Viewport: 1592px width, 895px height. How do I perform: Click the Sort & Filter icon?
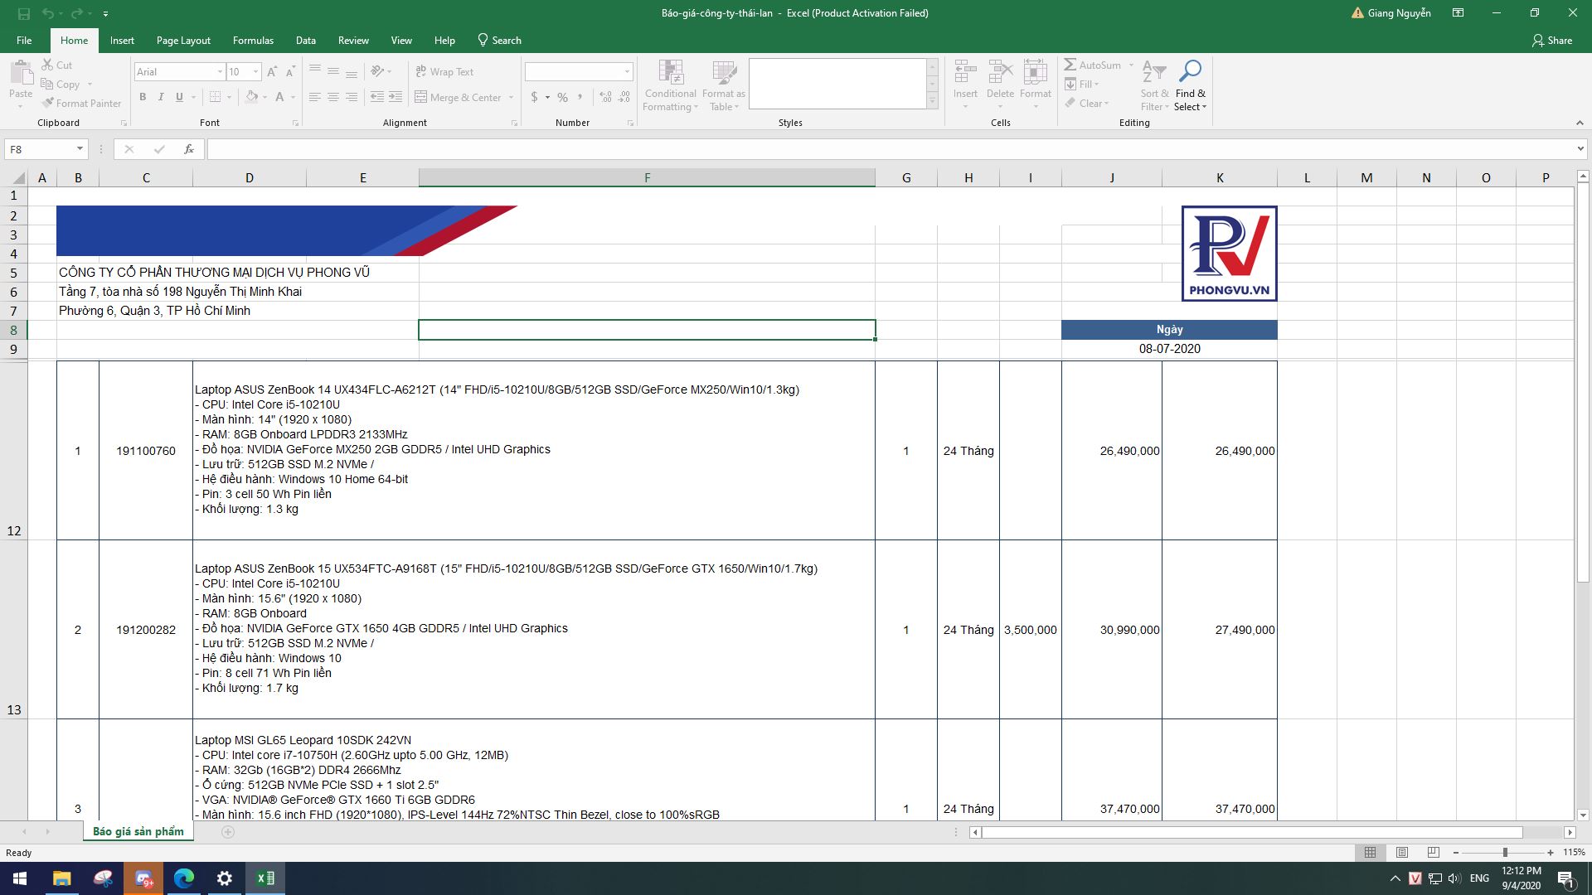(1153, 72)
